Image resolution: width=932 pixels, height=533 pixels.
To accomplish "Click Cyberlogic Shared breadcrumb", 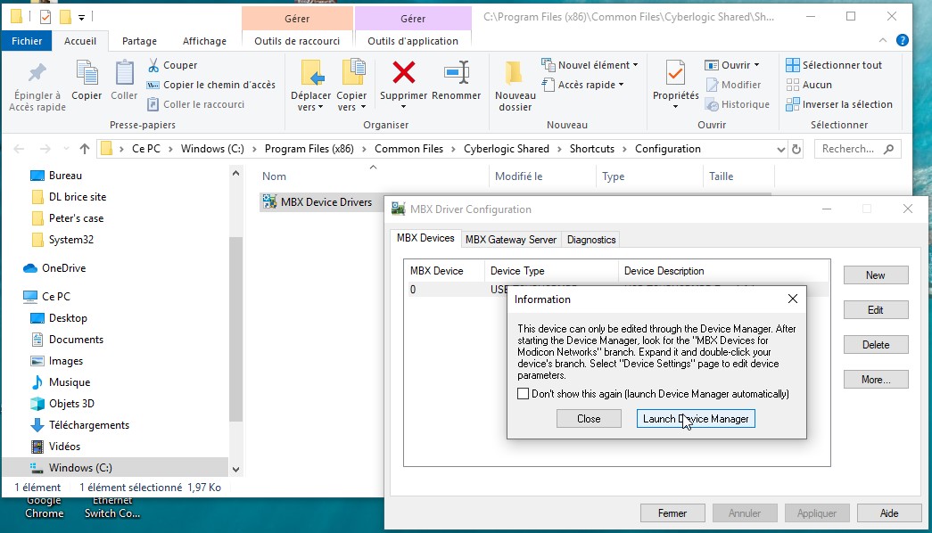I will tap(507, 149).
